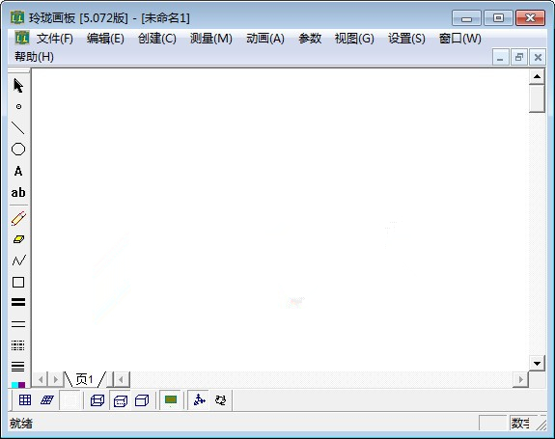Click the horizontal scrollbar left arrow
Image resolution: width=555 pixels, height=439 pixels.
pyautogui.click(x=121, y=379)
